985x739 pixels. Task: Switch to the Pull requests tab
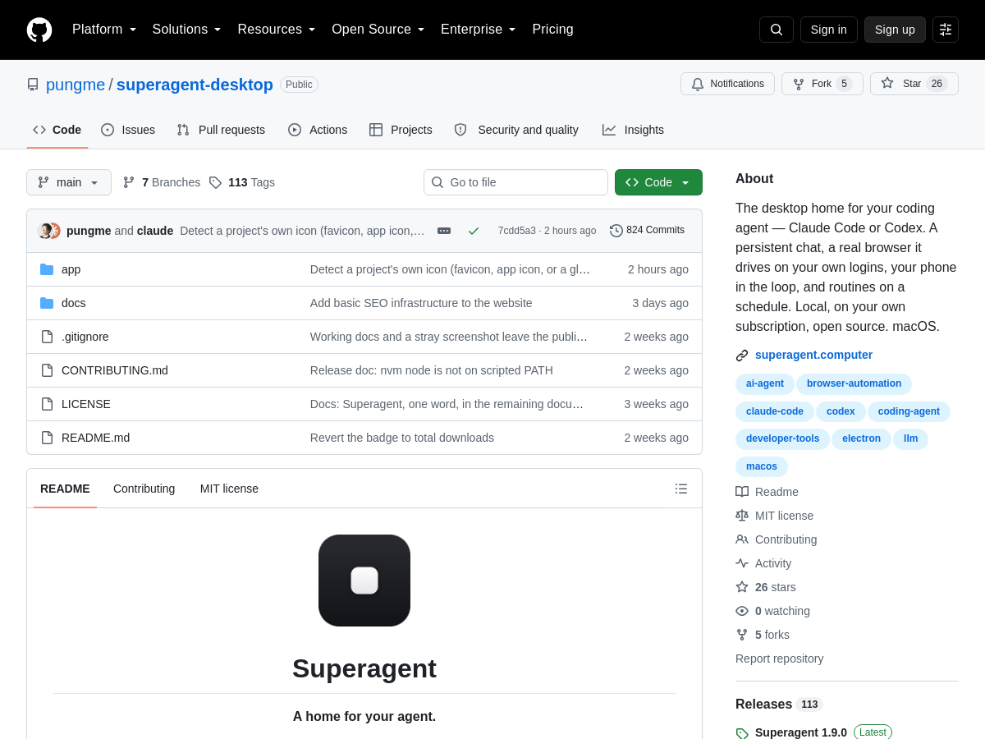click(221, 130)
